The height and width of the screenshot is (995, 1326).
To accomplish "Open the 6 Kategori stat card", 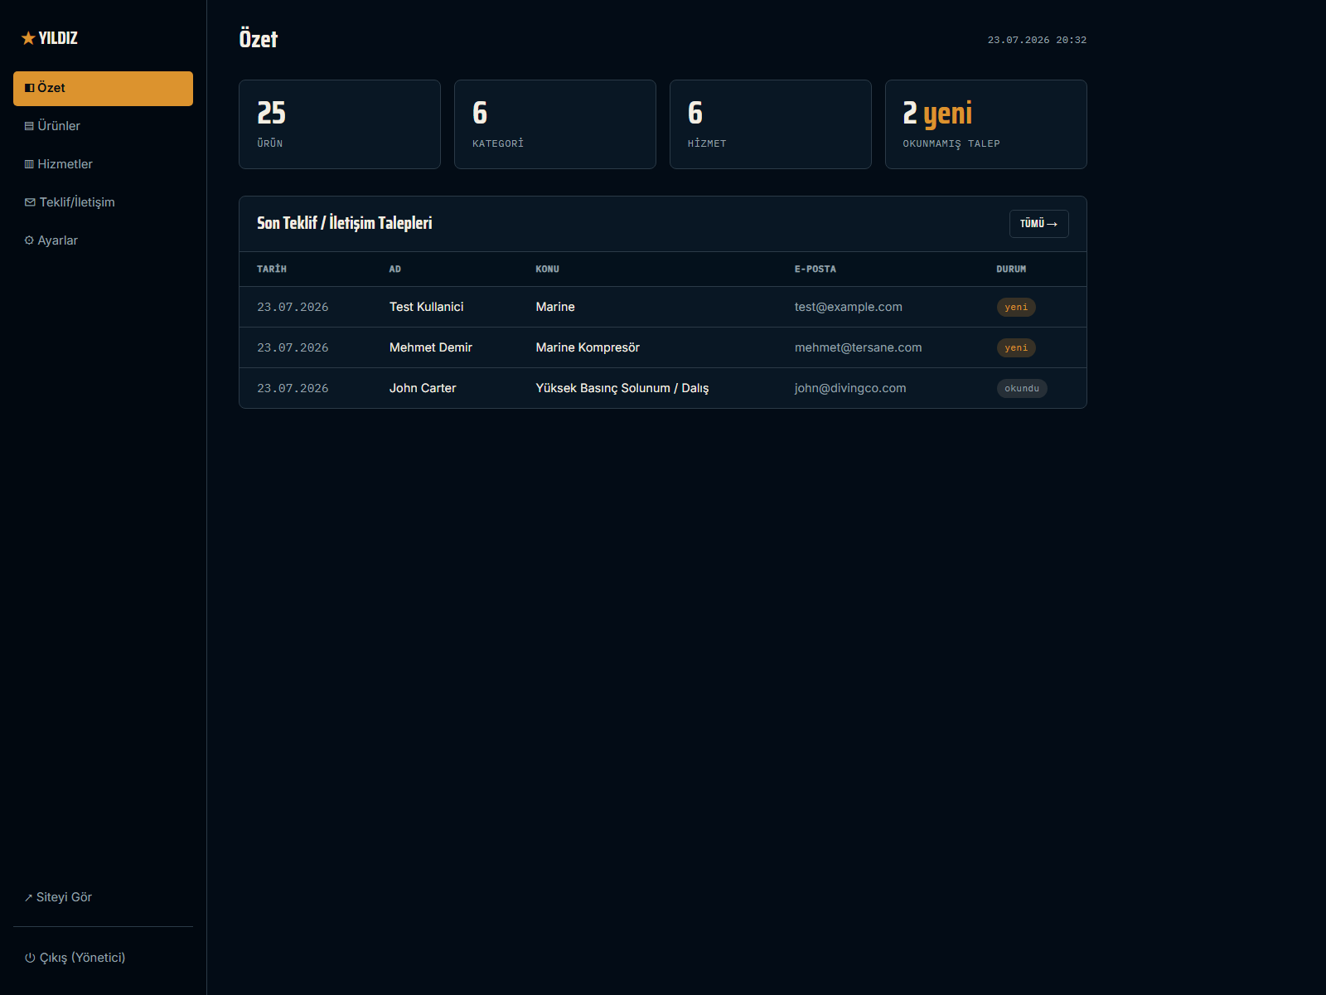I will point(555,124).
